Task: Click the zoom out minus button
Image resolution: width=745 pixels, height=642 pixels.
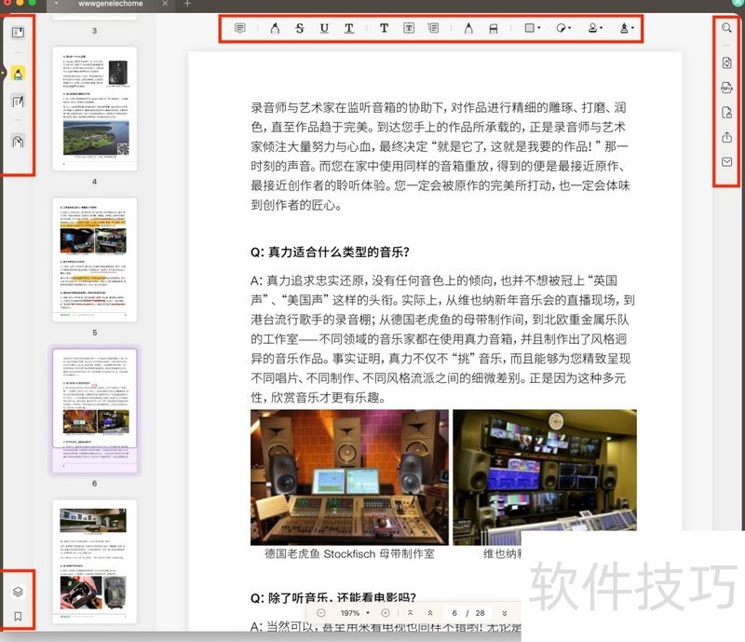Action: coord(321,613)
